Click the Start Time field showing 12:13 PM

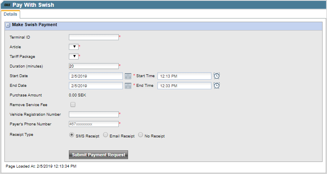(x=184, y=76)
